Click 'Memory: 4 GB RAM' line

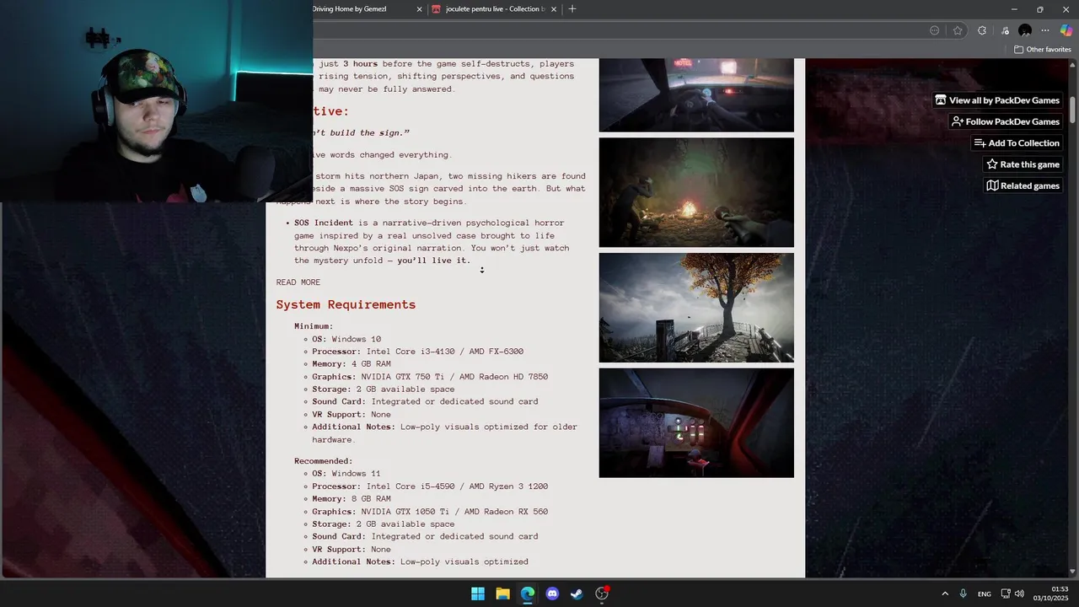(x=352, y=364)
